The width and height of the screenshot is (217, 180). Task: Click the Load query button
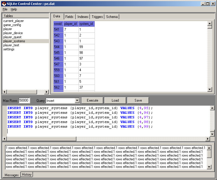[115, 100]
